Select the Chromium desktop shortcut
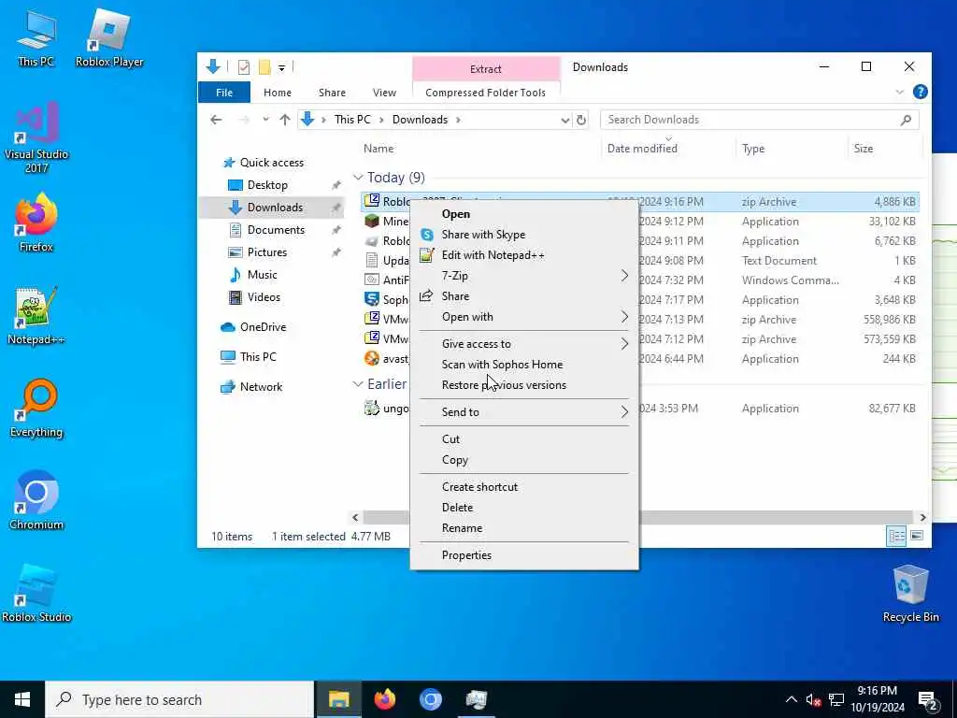957x718 pixels. 36,501
